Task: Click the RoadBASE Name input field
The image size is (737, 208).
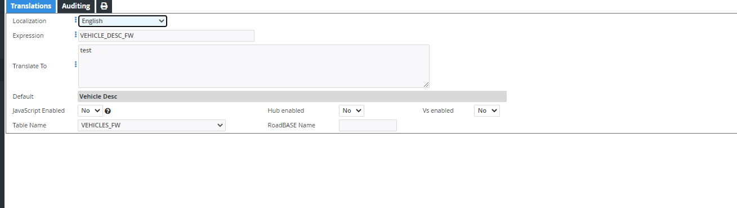Action: [368, 125]
